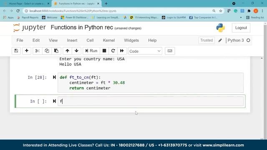The height and width of the screenshot is (150, 267).
Task: Click the kernel idle indicator circle
Action: (248, 40)
